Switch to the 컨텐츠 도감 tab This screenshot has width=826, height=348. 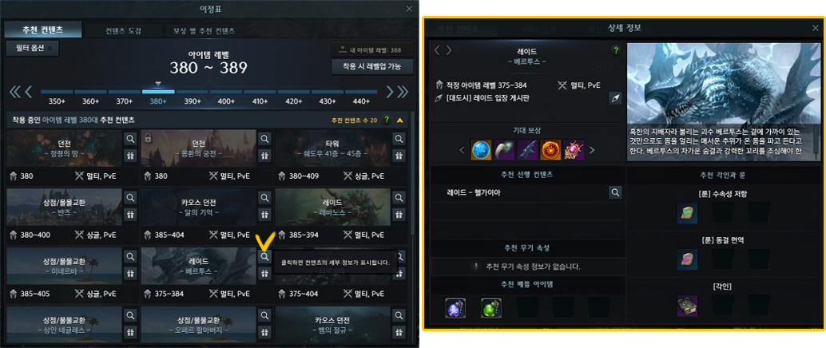pos(124,31)
